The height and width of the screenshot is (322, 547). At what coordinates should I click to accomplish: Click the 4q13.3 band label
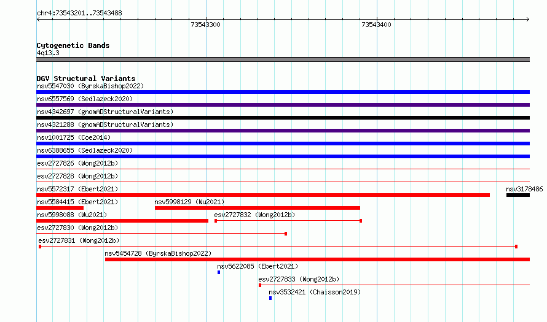48,53
